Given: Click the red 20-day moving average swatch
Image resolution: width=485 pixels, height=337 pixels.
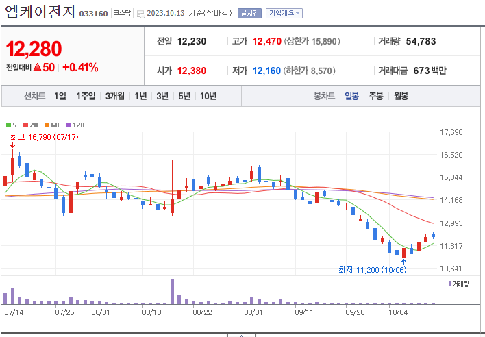Looking at the screenshot, I should [25, 125].
